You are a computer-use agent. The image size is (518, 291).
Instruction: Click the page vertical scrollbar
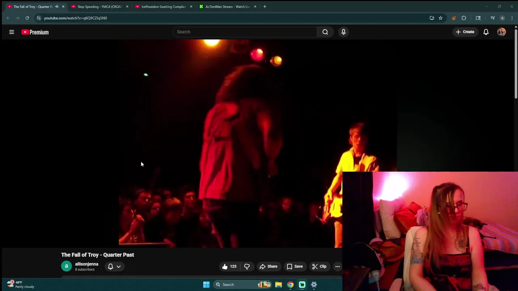(516, 63)
